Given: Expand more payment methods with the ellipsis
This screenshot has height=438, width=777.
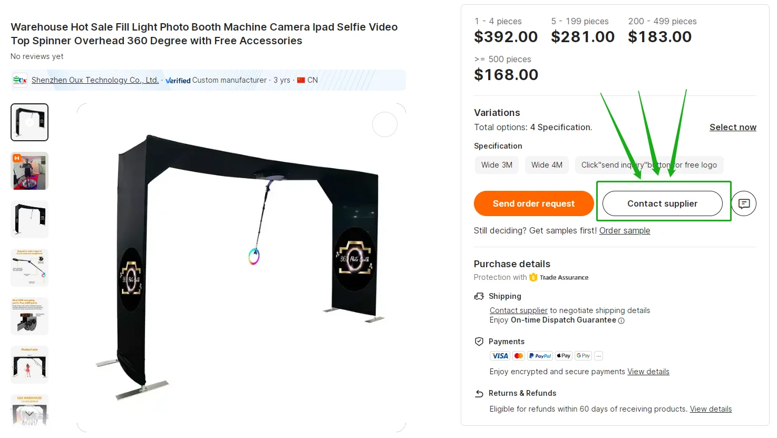Looking at the screenshot, I should coord(598,355).
